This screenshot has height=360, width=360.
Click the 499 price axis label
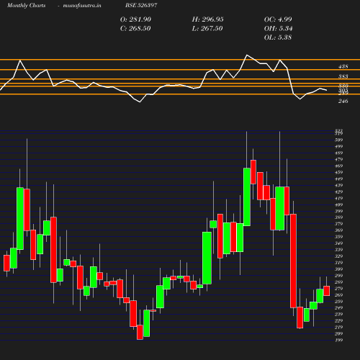point(339,146)
